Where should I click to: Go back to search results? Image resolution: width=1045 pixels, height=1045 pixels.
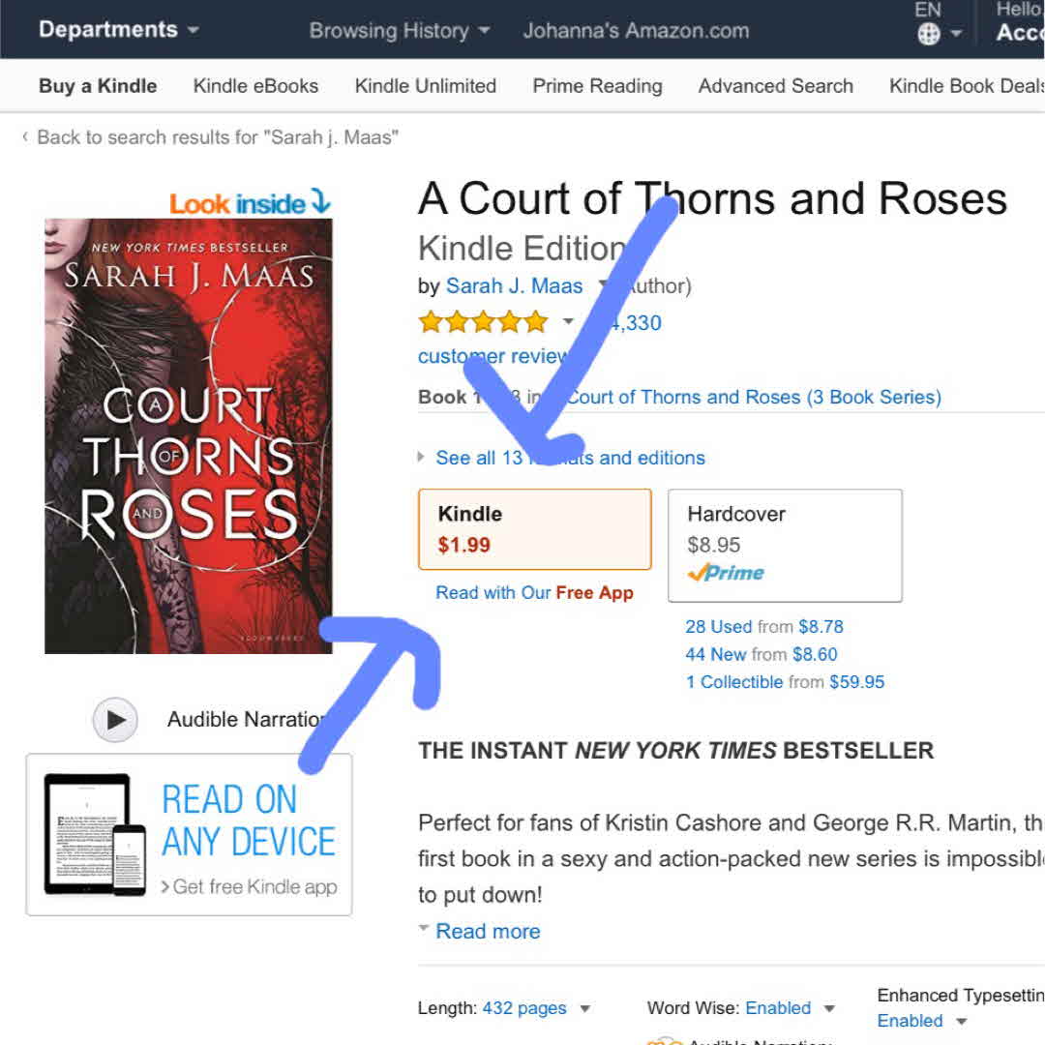(217, 137)
